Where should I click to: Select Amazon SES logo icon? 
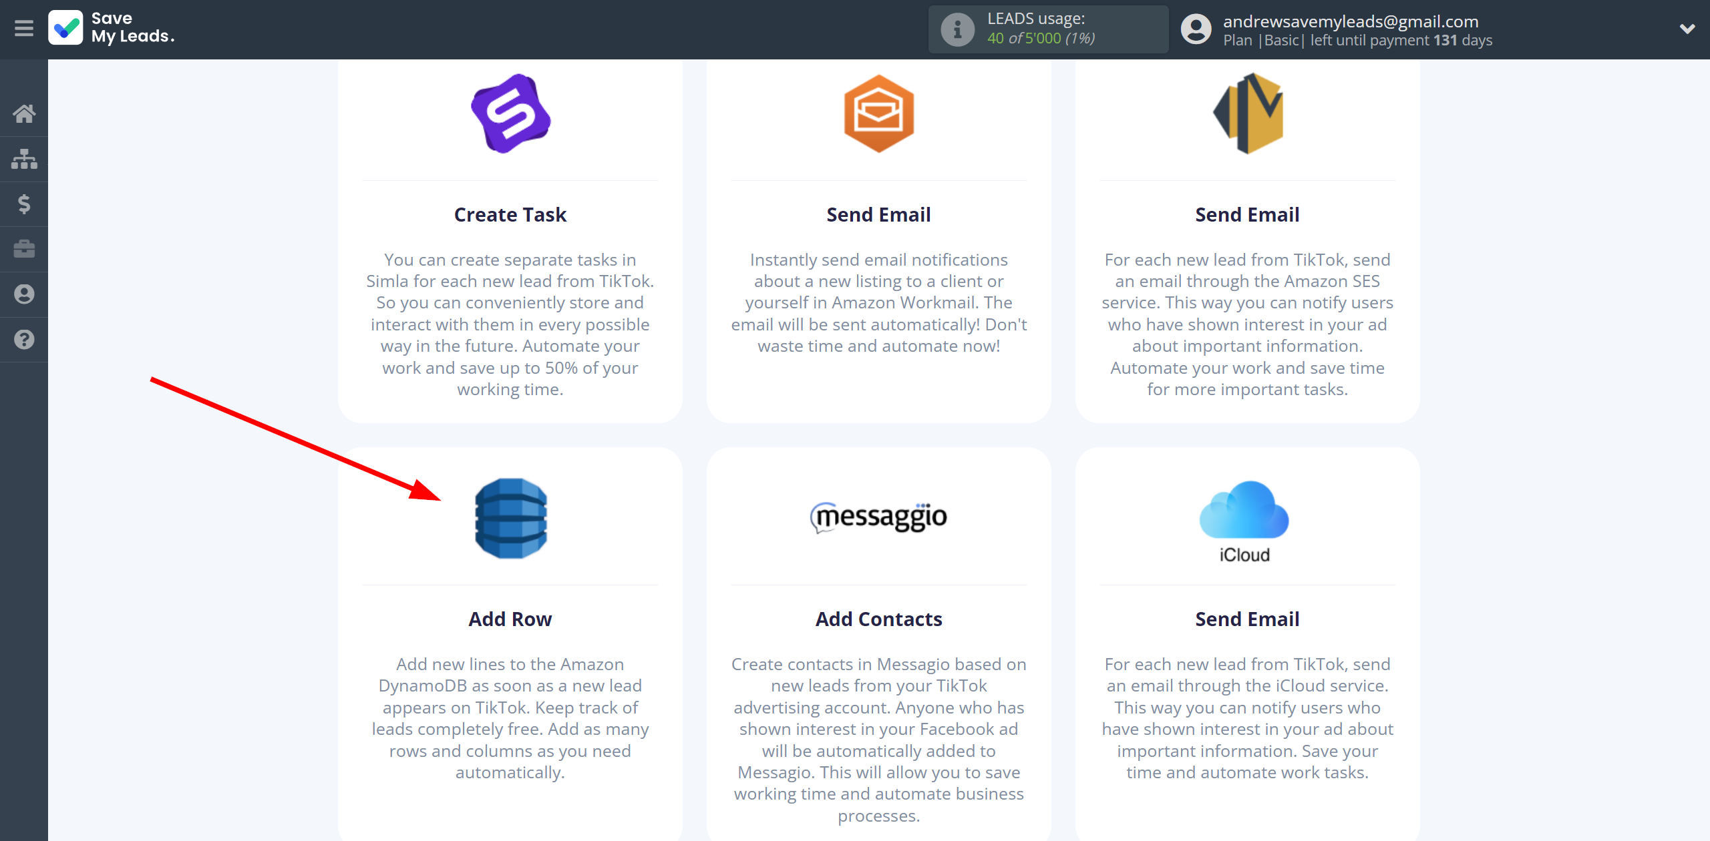click(x=1248, y=113)
